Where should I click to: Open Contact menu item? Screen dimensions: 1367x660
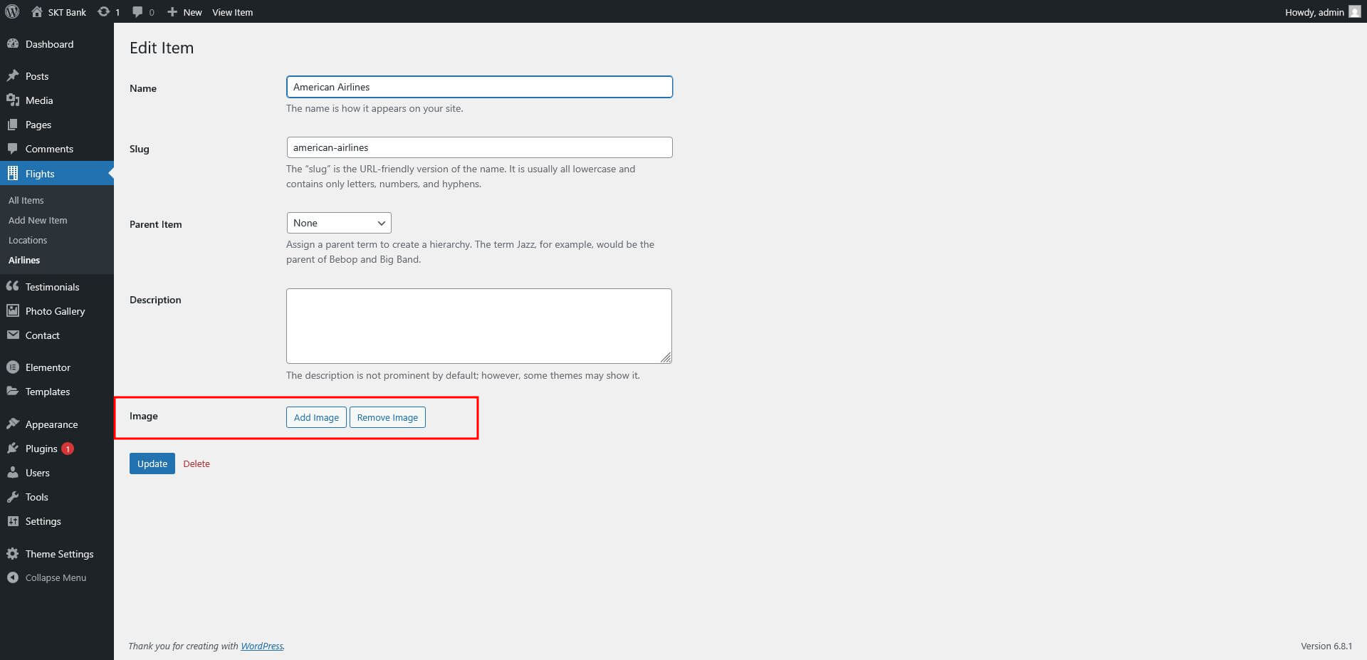pos(57,335)
